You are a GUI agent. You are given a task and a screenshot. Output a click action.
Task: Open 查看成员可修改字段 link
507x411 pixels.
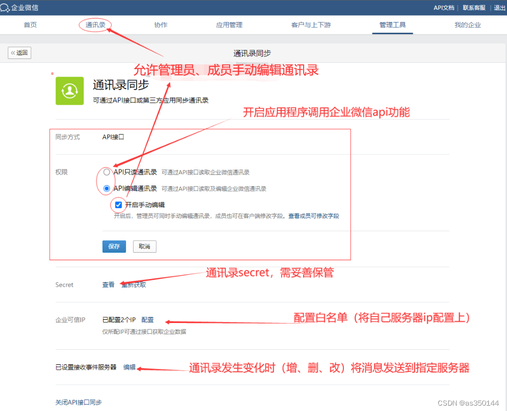(314, 216)
